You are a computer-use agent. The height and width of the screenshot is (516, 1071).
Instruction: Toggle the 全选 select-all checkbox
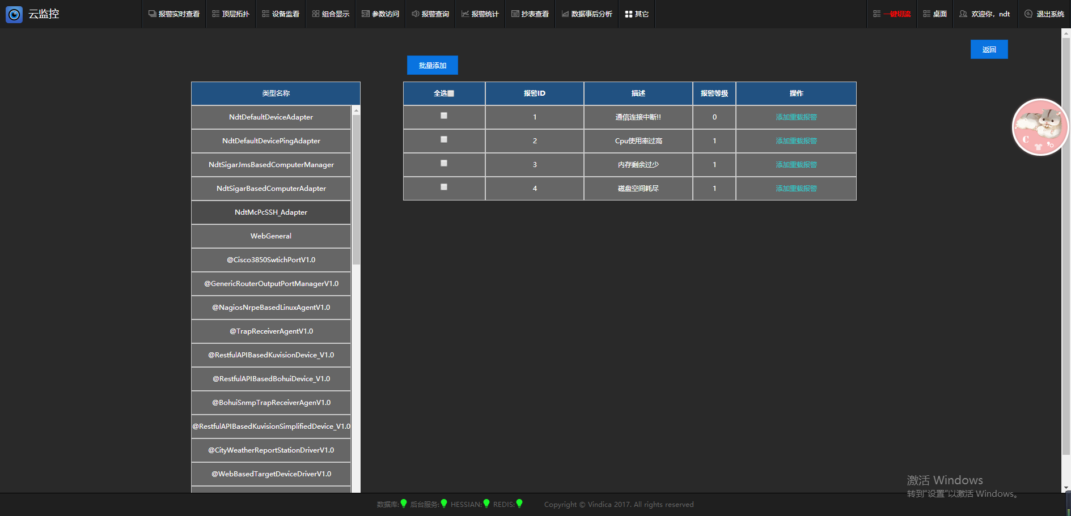coord(451,93)
